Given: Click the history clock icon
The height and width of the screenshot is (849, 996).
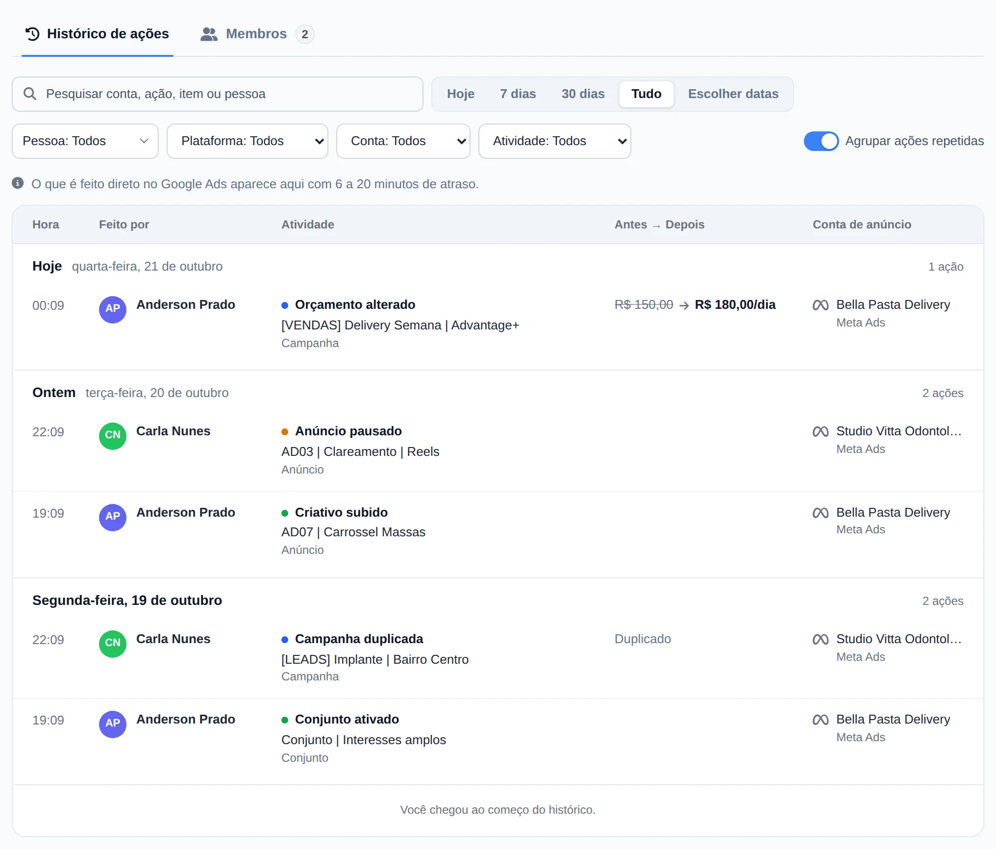Looking at the screenshot, I should 32,34.
